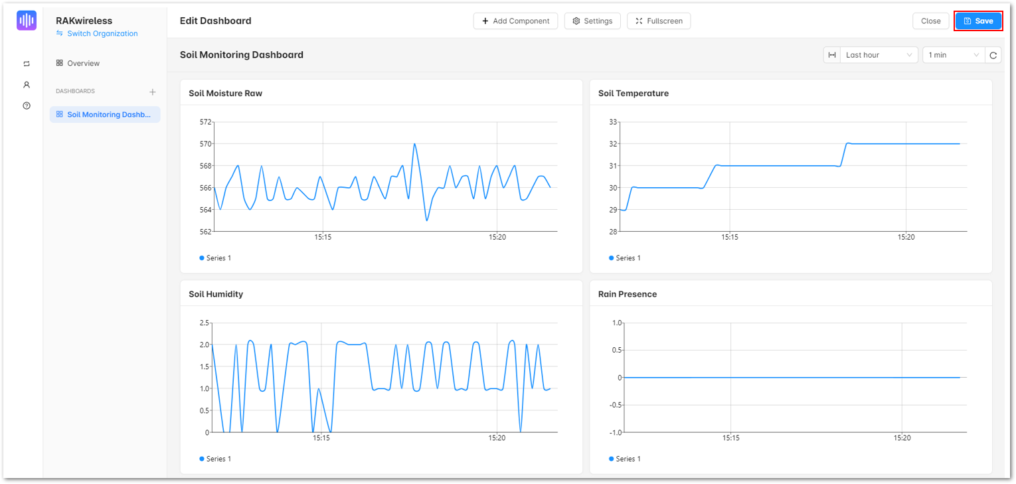Screen dimensions: 1016x484
Task: Open the user profile icon in sidebar
Action: (27, 85)
